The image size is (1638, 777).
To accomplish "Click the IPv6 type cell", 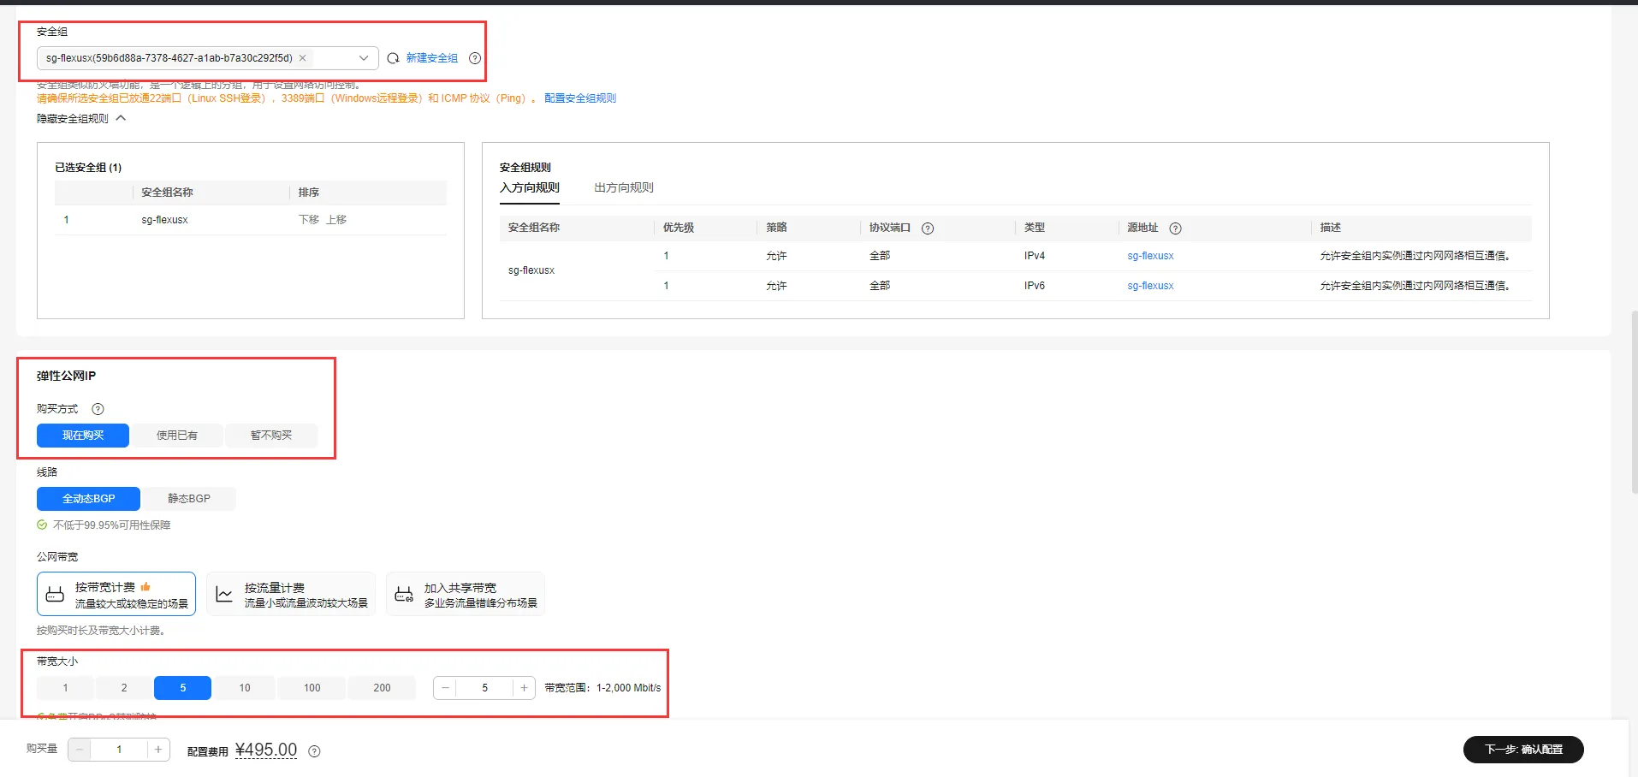I will tap(1035, 286).
